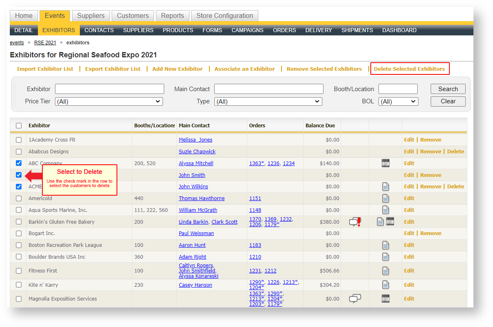The width and height of the screenshot is (493, 327).
Task: Switch to the Suppliers top tab
Action: pos(91,16)
